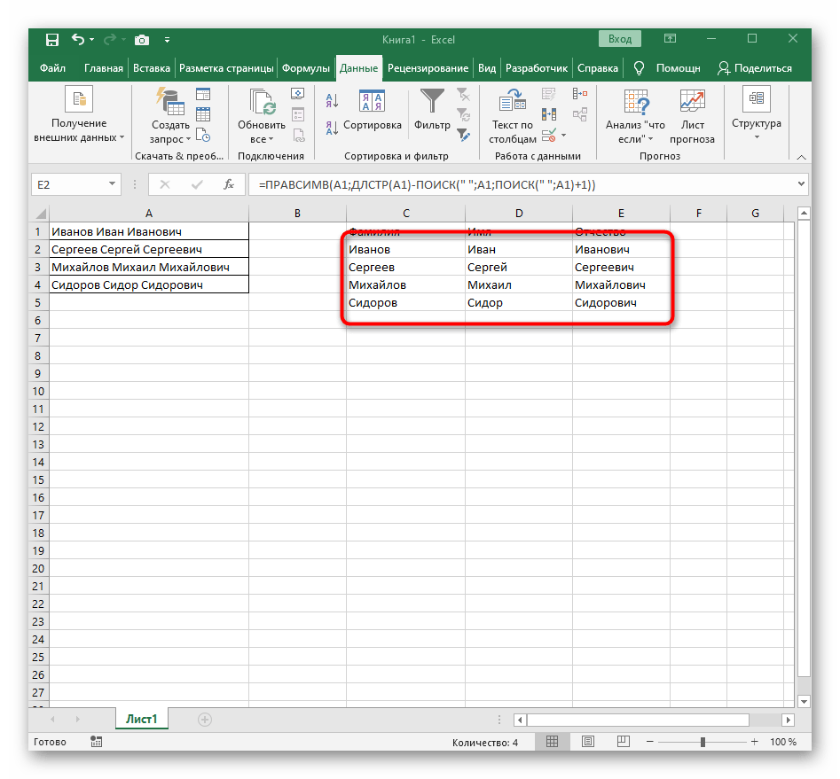
Task: Open Data Validation dropdown arrow
Action: tap(563, 135)
